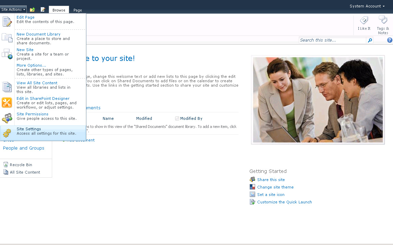This screenshot has width=393, height=245.
Task: Open Tags & Notes
Action: (x=383, y=25)
